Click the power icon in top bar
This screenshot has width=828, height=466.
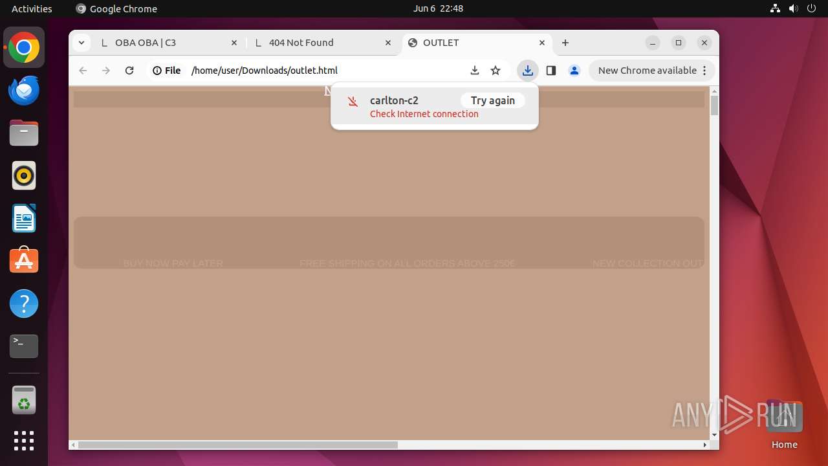click(x=811, y=8)
